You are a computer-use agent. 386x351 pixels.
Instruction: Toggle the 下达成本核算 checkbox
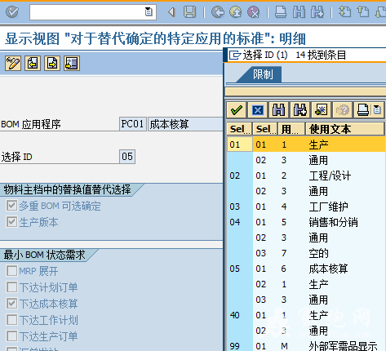(11, 303)
